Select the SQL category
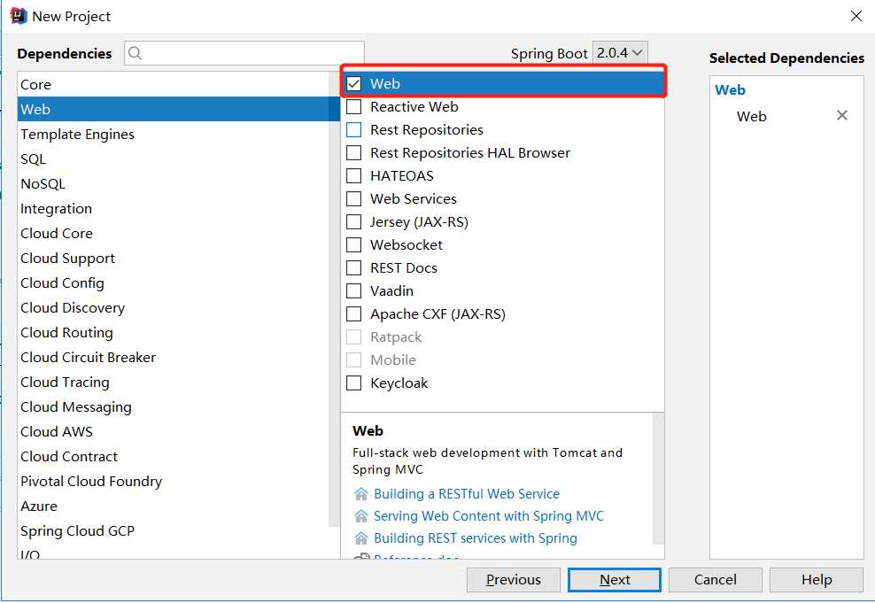Screen dimensions: 875x603 click(x=173, y=159)
